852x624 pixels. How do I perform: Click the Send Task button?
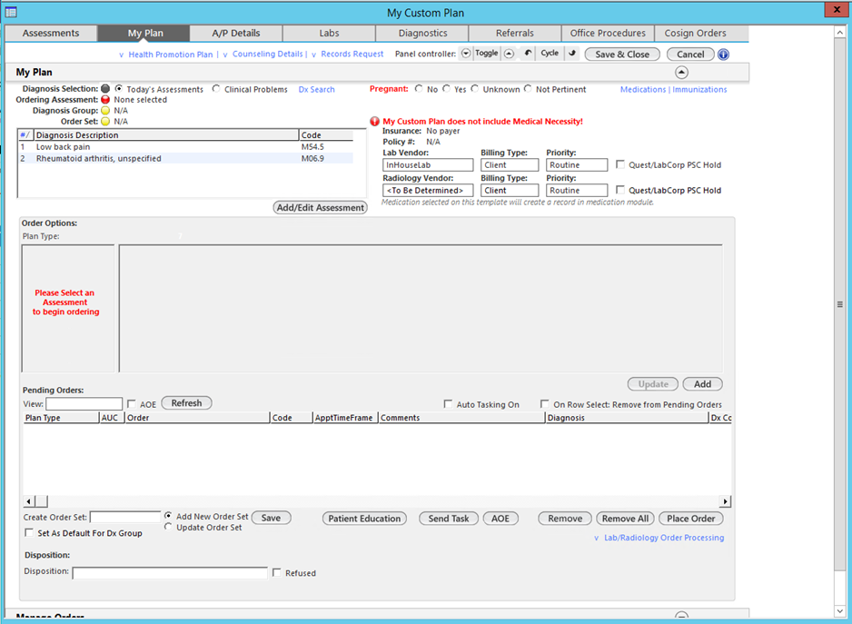coord(449,519)
